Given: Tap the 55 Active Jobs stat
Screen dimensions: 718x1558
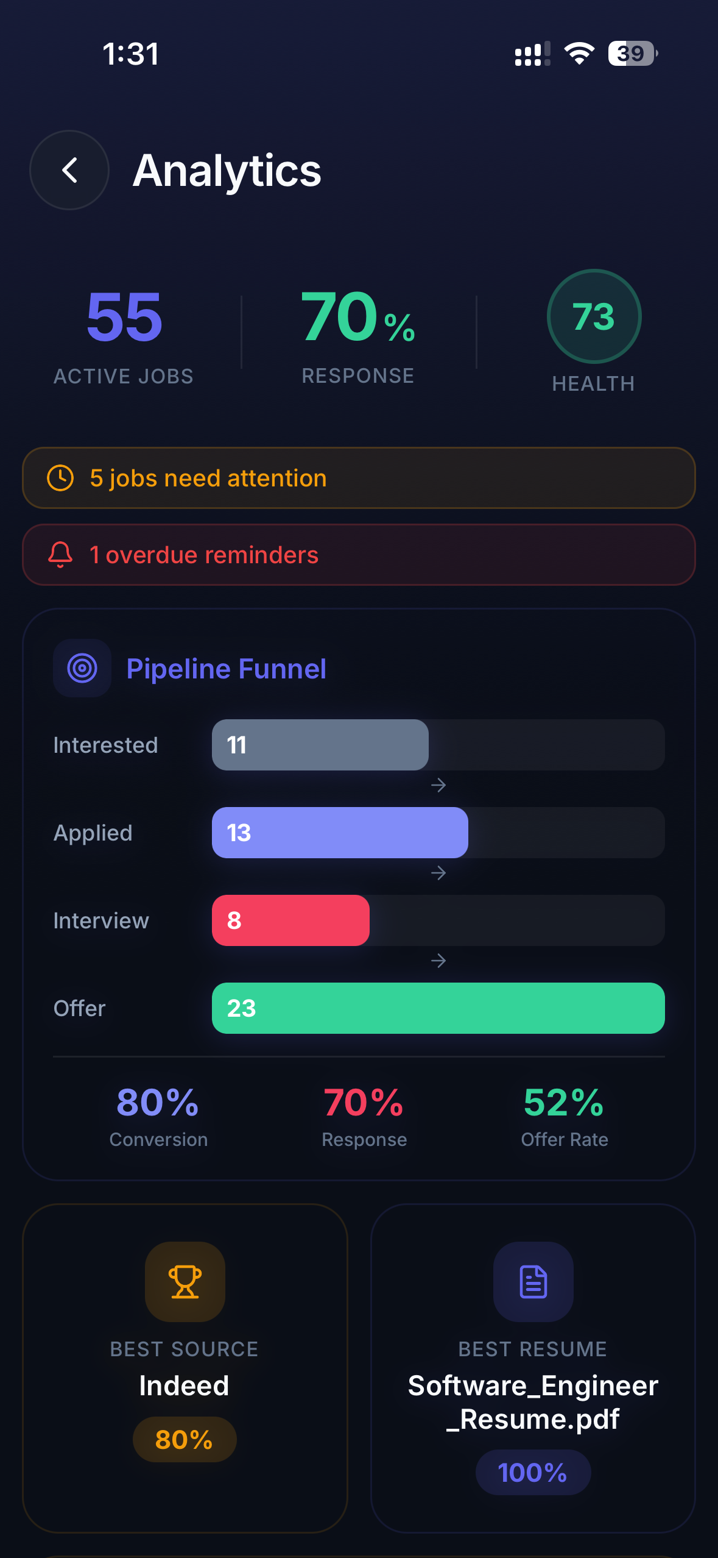Looking at the screenshot, I should pyautogui.click(x=124, y=335).
